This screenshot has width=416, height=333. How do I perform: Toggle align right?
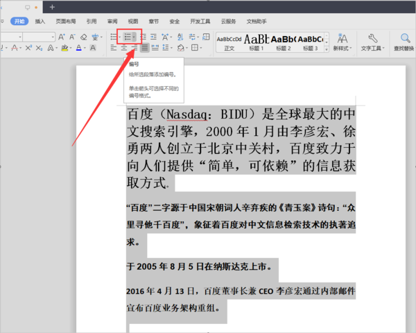(x=135, y=48)
